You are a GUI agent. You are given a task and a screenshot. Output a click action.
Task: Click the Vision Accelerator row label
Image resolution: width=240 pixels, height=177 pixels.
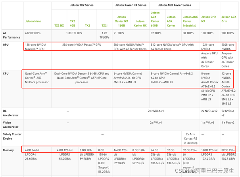click(x=11, y=125)
